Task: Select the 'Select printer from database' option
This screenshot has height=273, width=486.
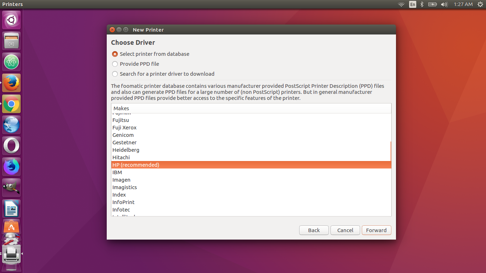Action: [x=150, y=54]
